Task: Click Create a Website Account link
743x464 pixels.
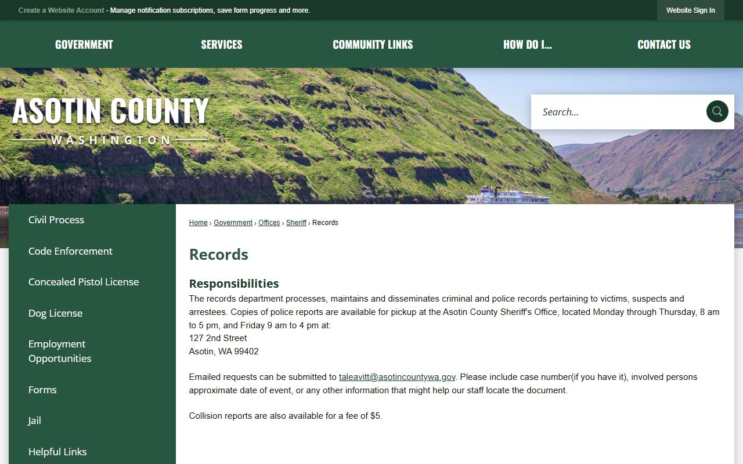Action: (62, 10)
